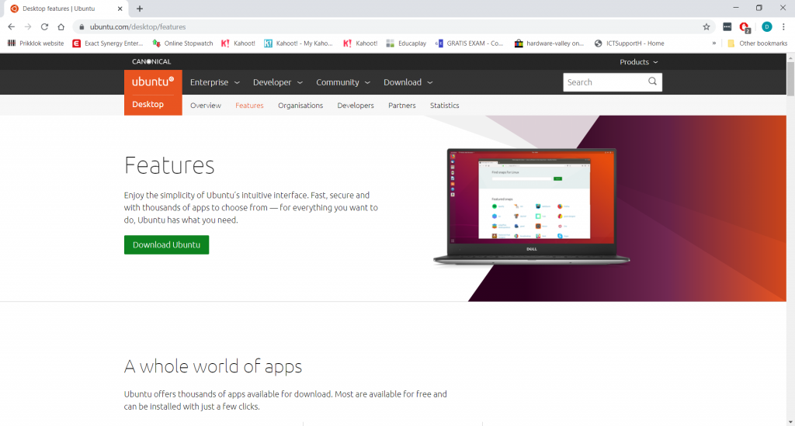Go to the browser home icon
795x426 pixels.
61,27
